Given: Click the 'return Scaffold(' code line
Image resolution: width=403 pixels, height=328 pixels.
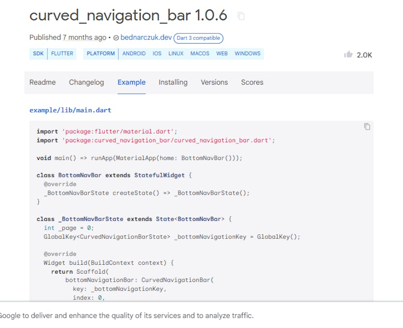Looking at the screenshot, I should (x=80, y=272).
